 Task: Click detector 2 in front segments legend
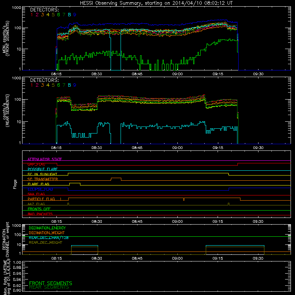tap(37, 15)
